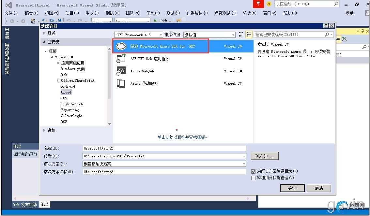
Task: Click the template tree scrollbar down arrow
Action: click(x=109, y=124)
